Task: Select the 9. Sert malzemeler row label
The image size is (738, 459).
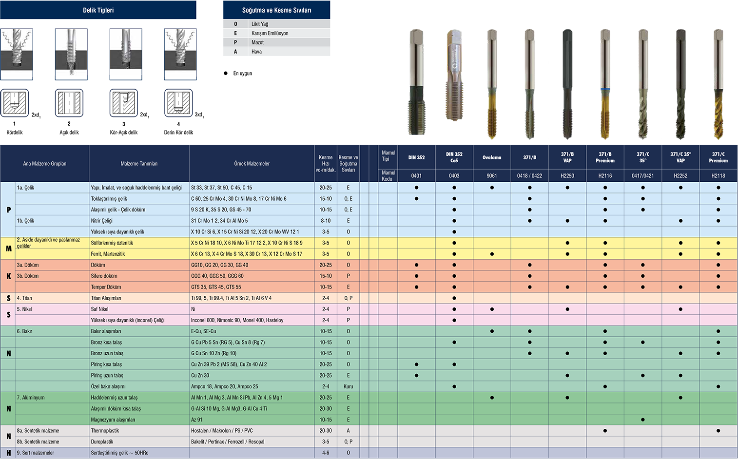Action: coord(36,453)
